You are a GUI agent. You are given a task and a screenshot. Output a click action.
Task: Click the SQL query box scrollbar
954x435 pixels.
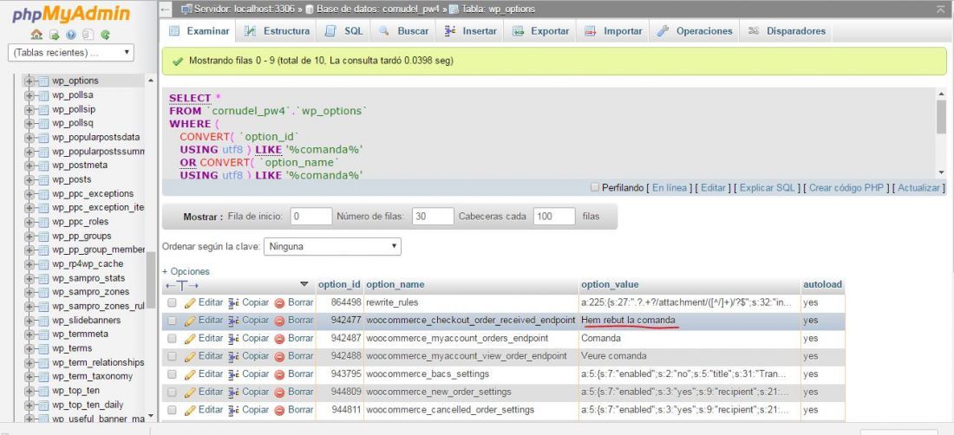click(941, 117)
